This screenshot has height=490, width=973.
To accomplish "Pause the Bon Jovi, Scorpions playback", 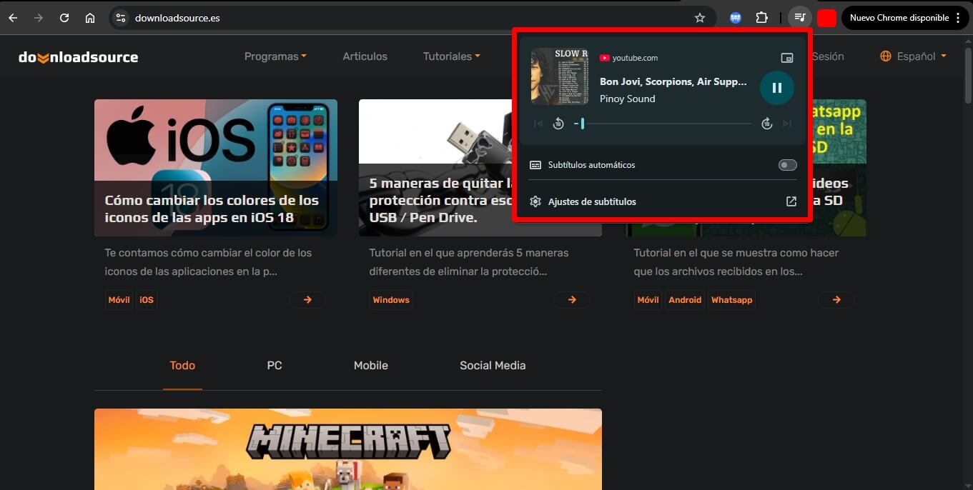I will 776,88.
